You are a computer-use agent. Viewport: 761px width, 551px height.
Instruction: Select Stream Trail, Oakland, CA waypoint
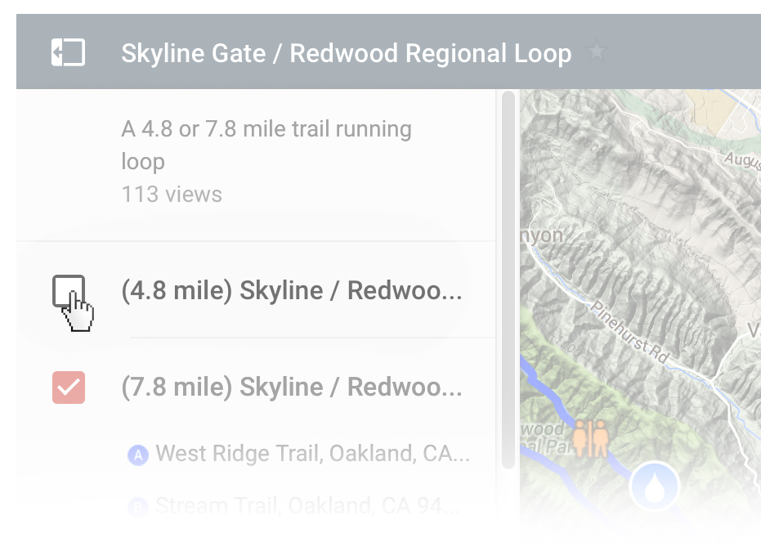click(307, 506)
